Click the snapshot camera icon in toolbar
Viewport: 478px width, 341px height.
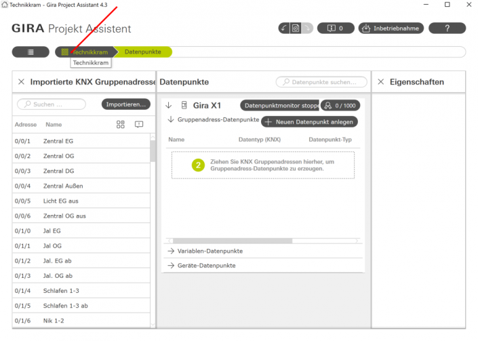click(x=296, y=28)
